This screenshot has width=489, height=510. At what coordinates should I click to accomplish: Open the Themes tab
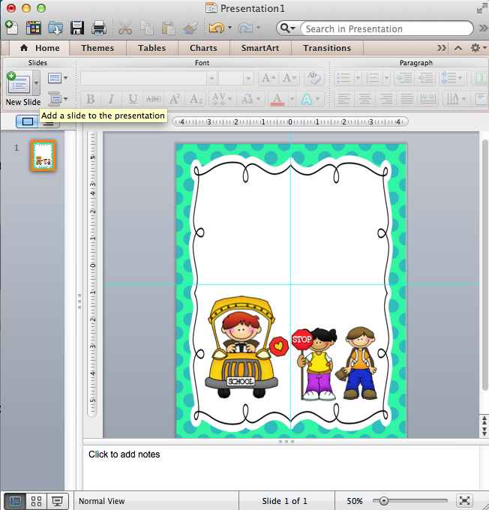point(97,48)
